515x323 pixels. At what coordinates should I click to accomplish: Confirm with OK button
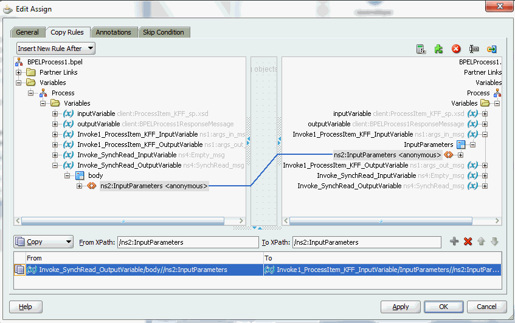point(443,307)
